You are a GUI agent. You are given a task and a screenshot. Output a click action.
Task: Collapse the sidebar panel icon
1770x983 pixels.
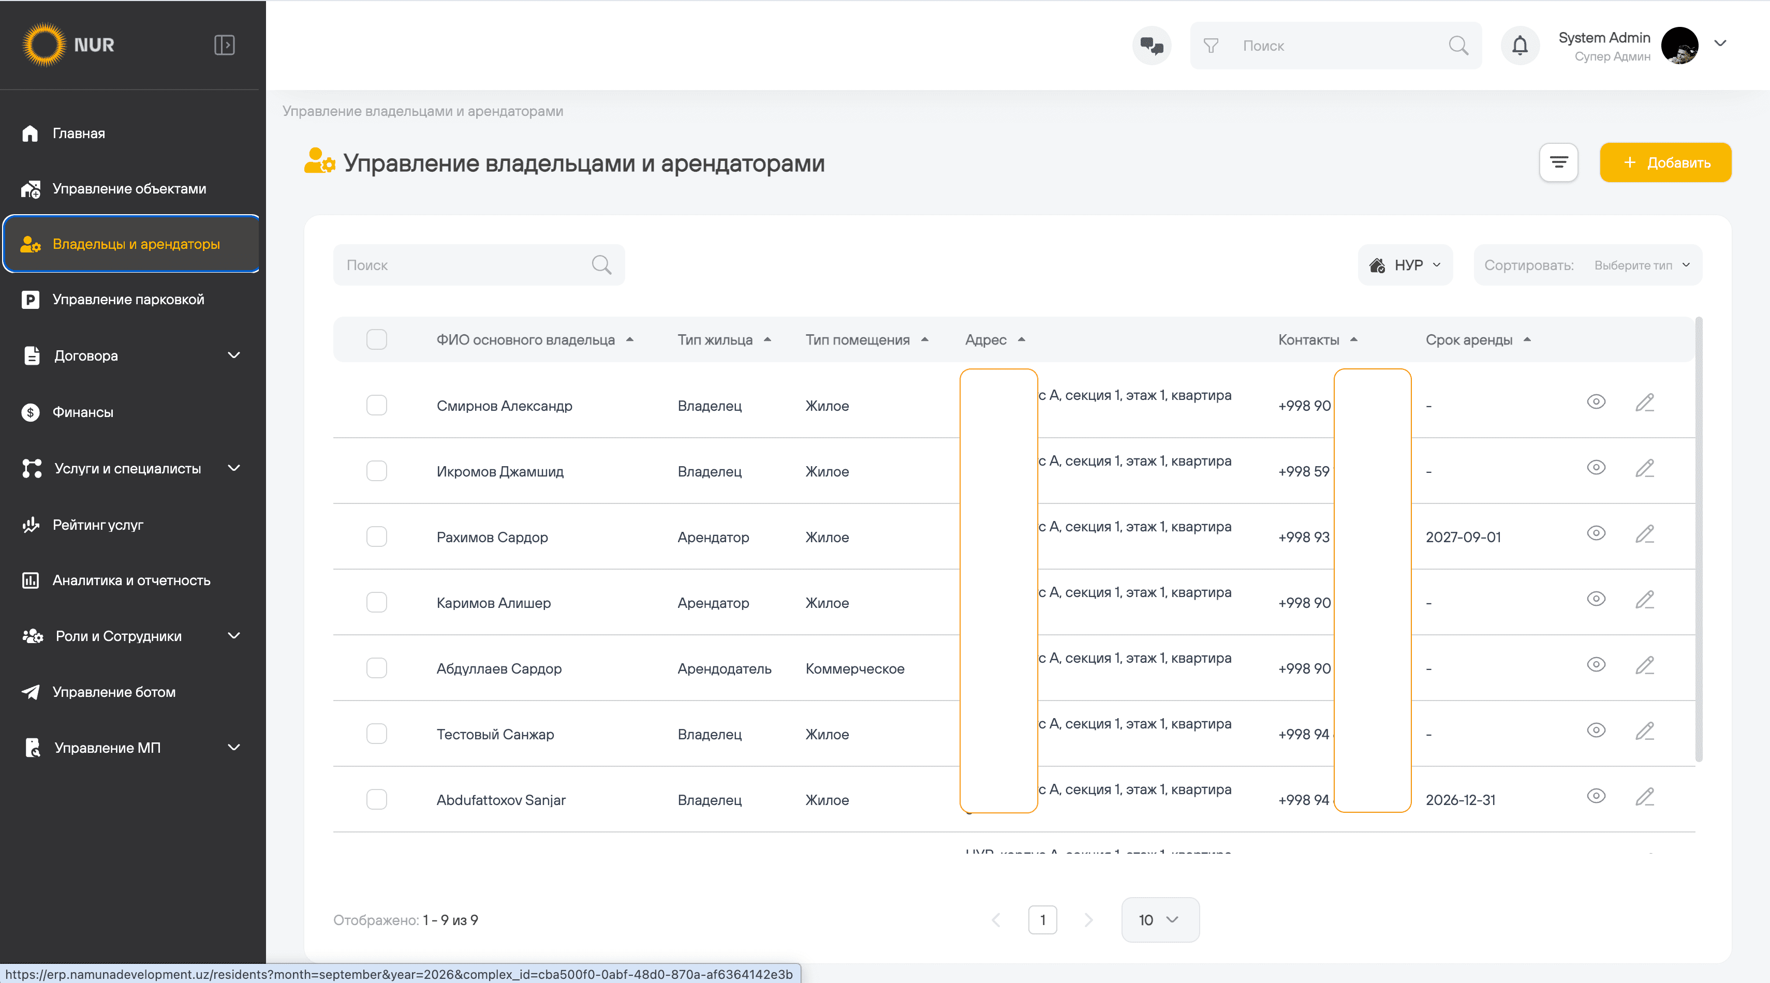point(224,46)
